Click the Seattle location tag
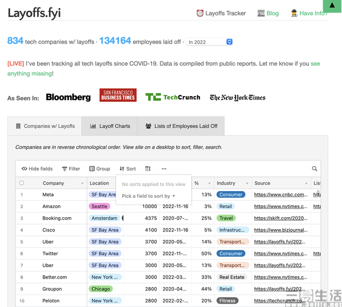Screen dimensions: 342x307 pyautogui.click(x=99, y=206)
